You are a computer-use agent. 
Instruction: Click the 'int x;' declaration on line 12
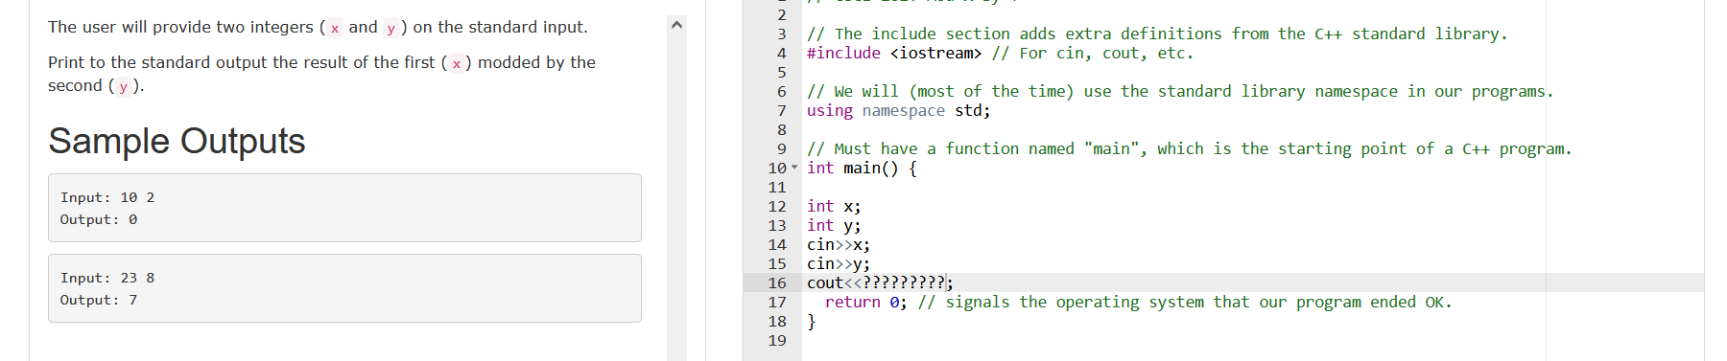pos(834,206)
